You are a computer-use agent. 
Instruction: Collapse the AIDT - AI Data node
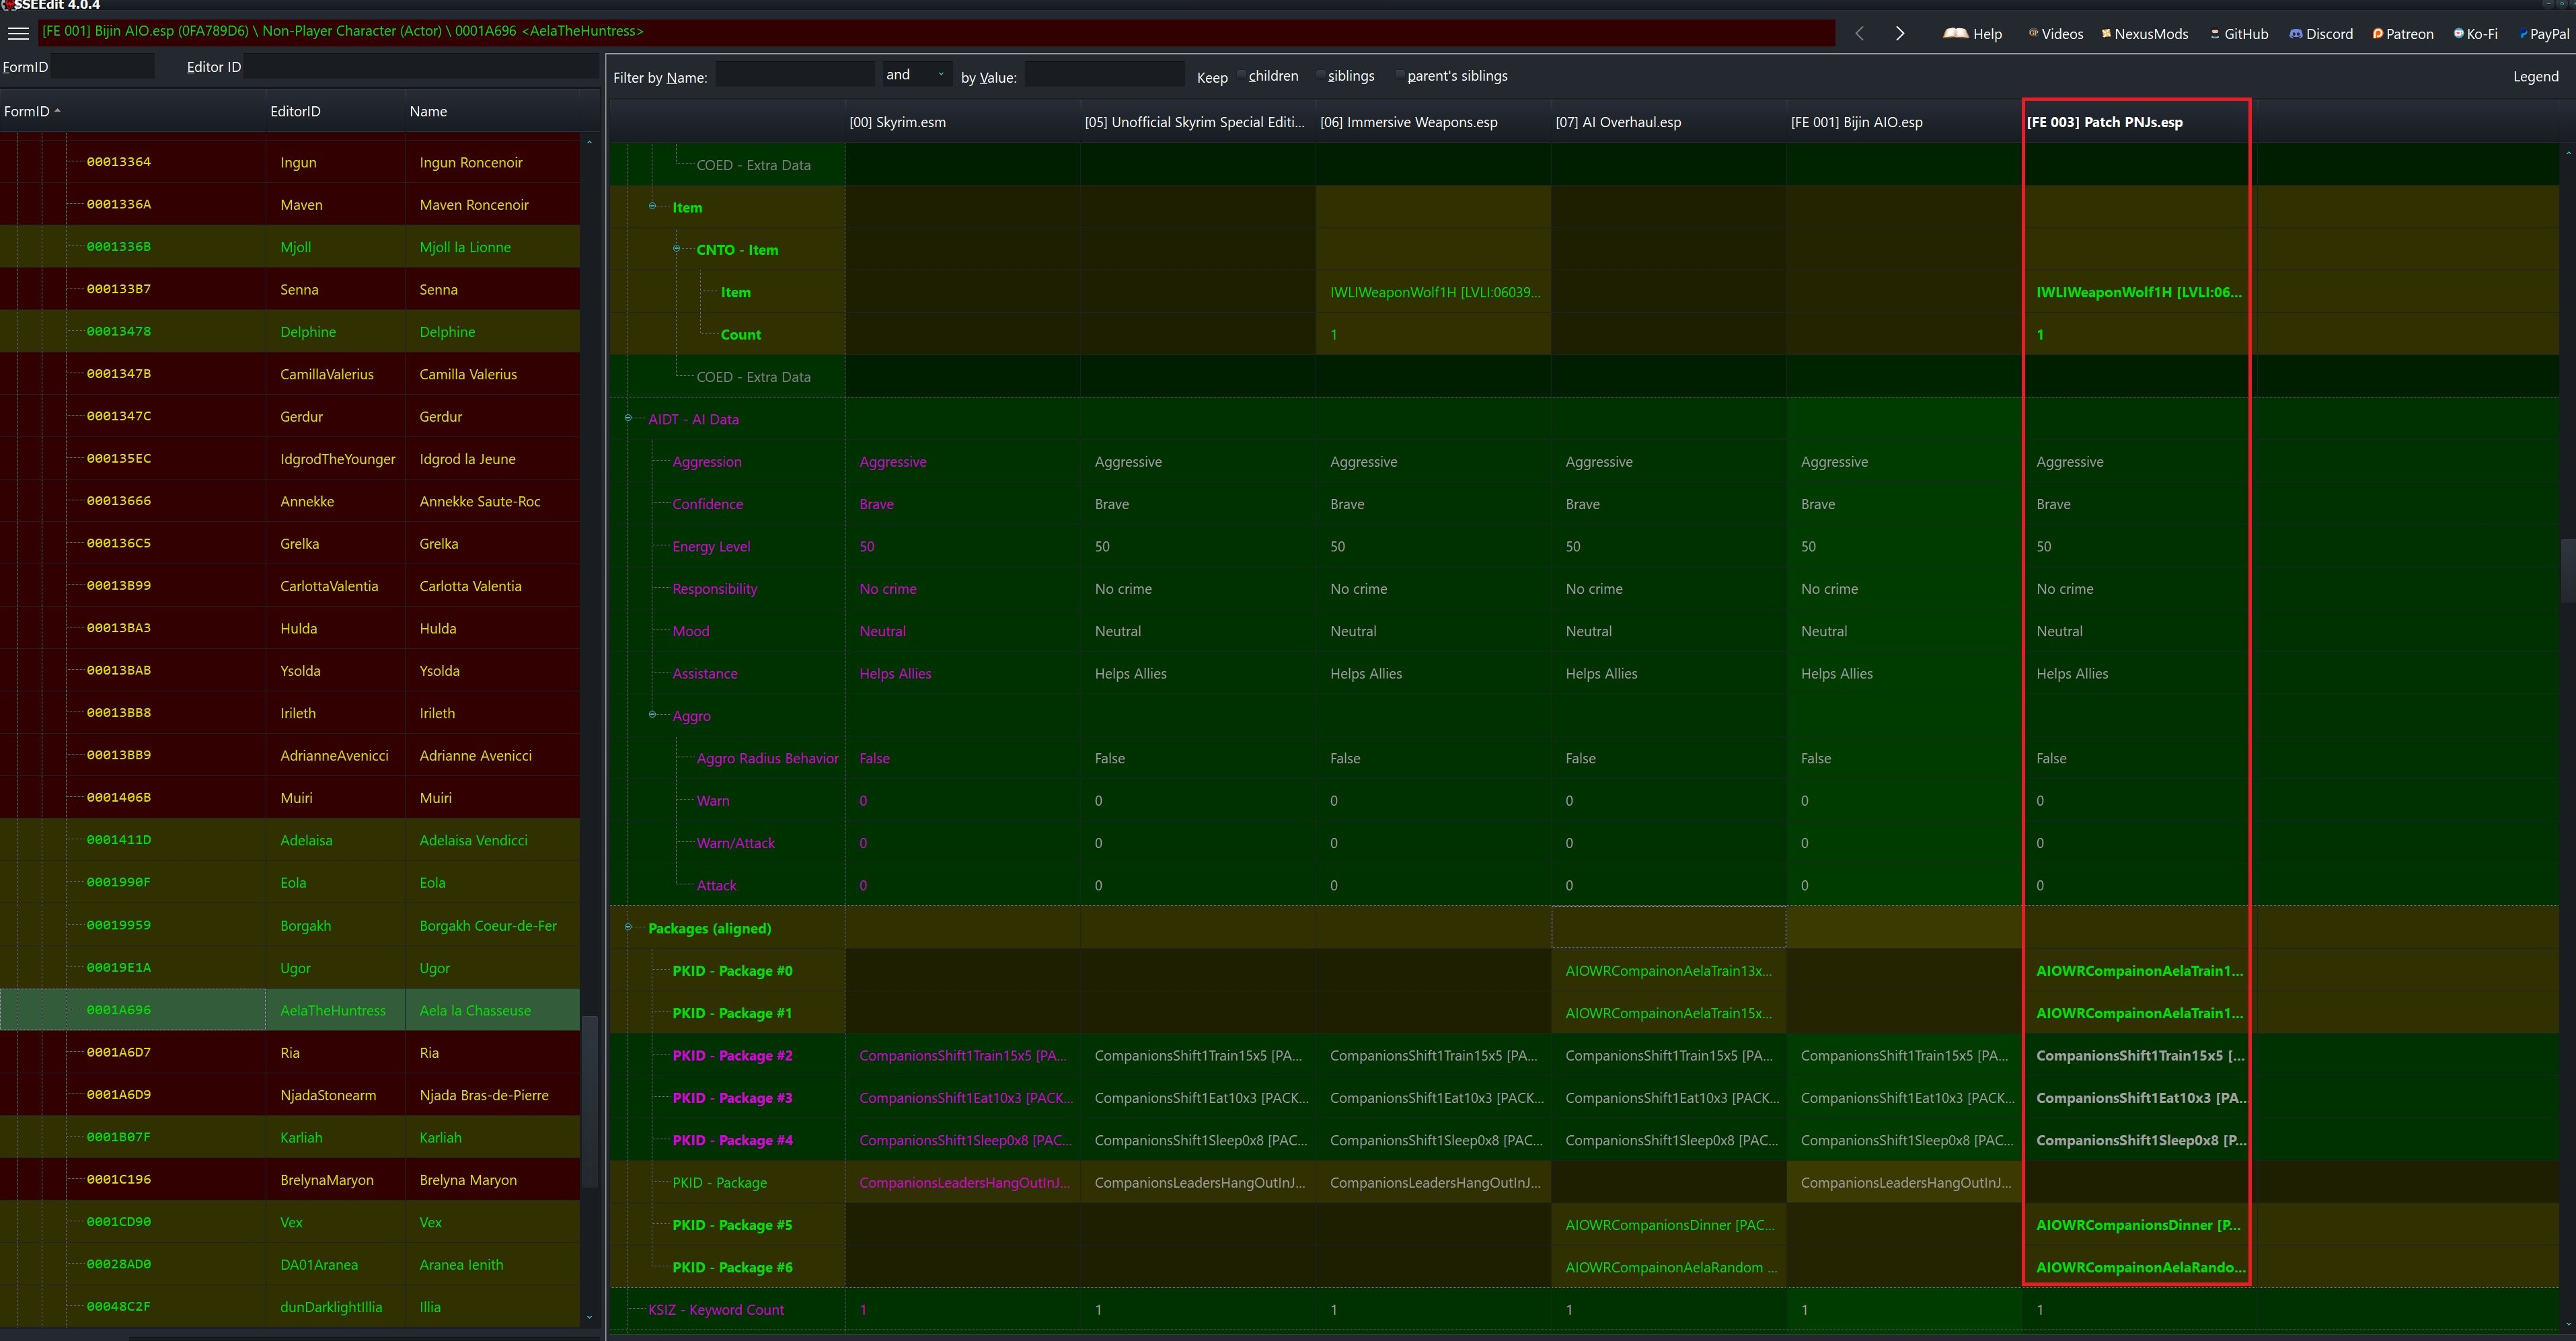pyautogui.click(x=628, y=418)
